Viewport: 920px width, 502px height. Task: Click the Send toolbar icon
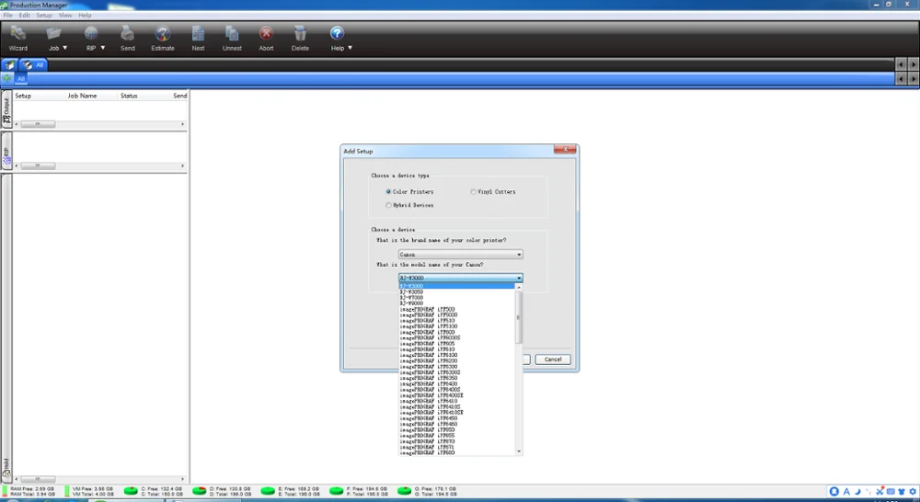(x=127, y=33)
